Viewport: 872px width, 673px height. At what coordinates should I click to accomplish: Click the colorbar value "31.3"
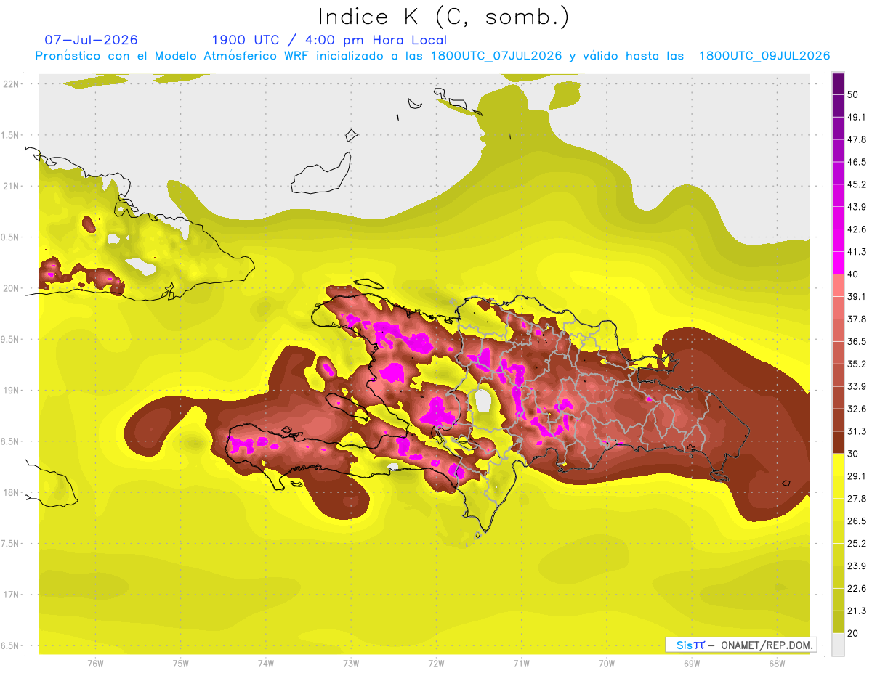point(856,431)
